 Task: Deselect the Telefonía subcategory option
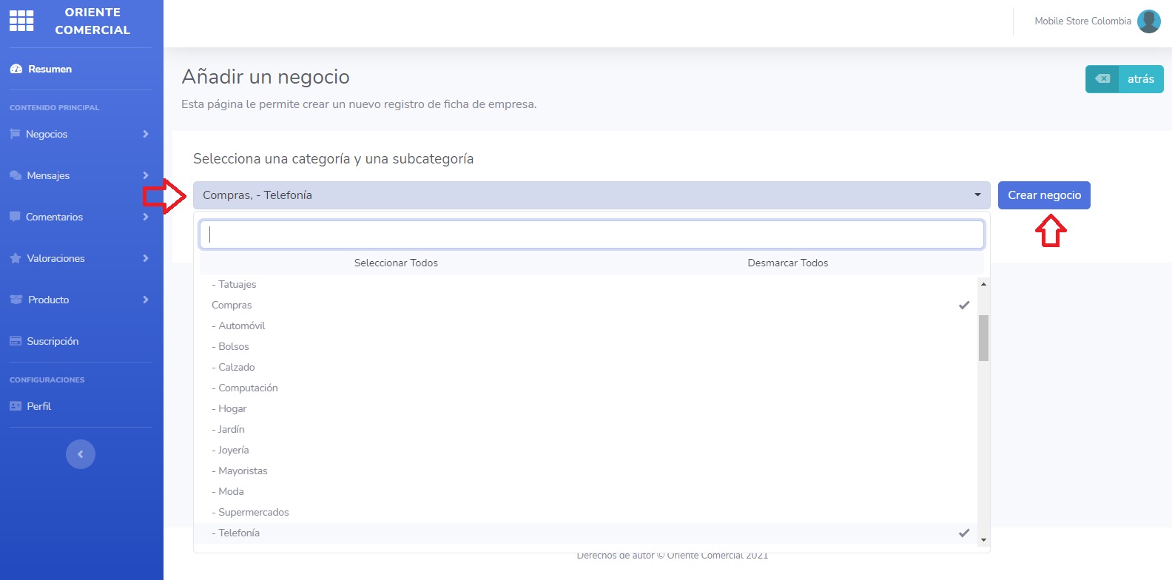coord(239,533)
